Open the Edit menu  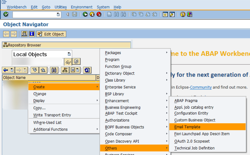click(x=34, y=7)
